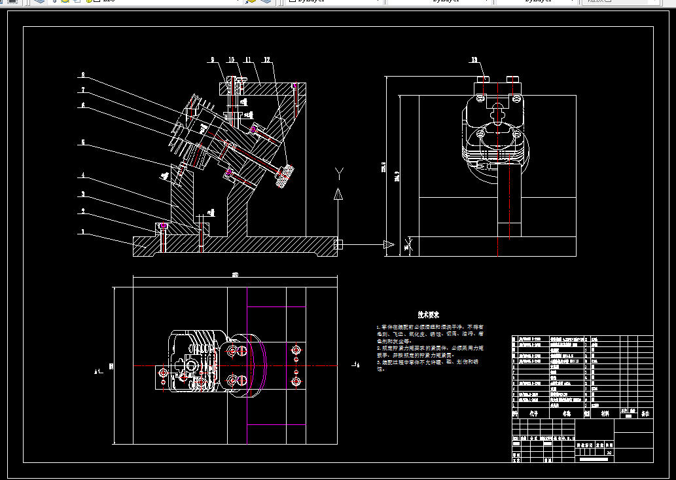Click part callout number 7

pyautogui.click(x=83, y=90)
